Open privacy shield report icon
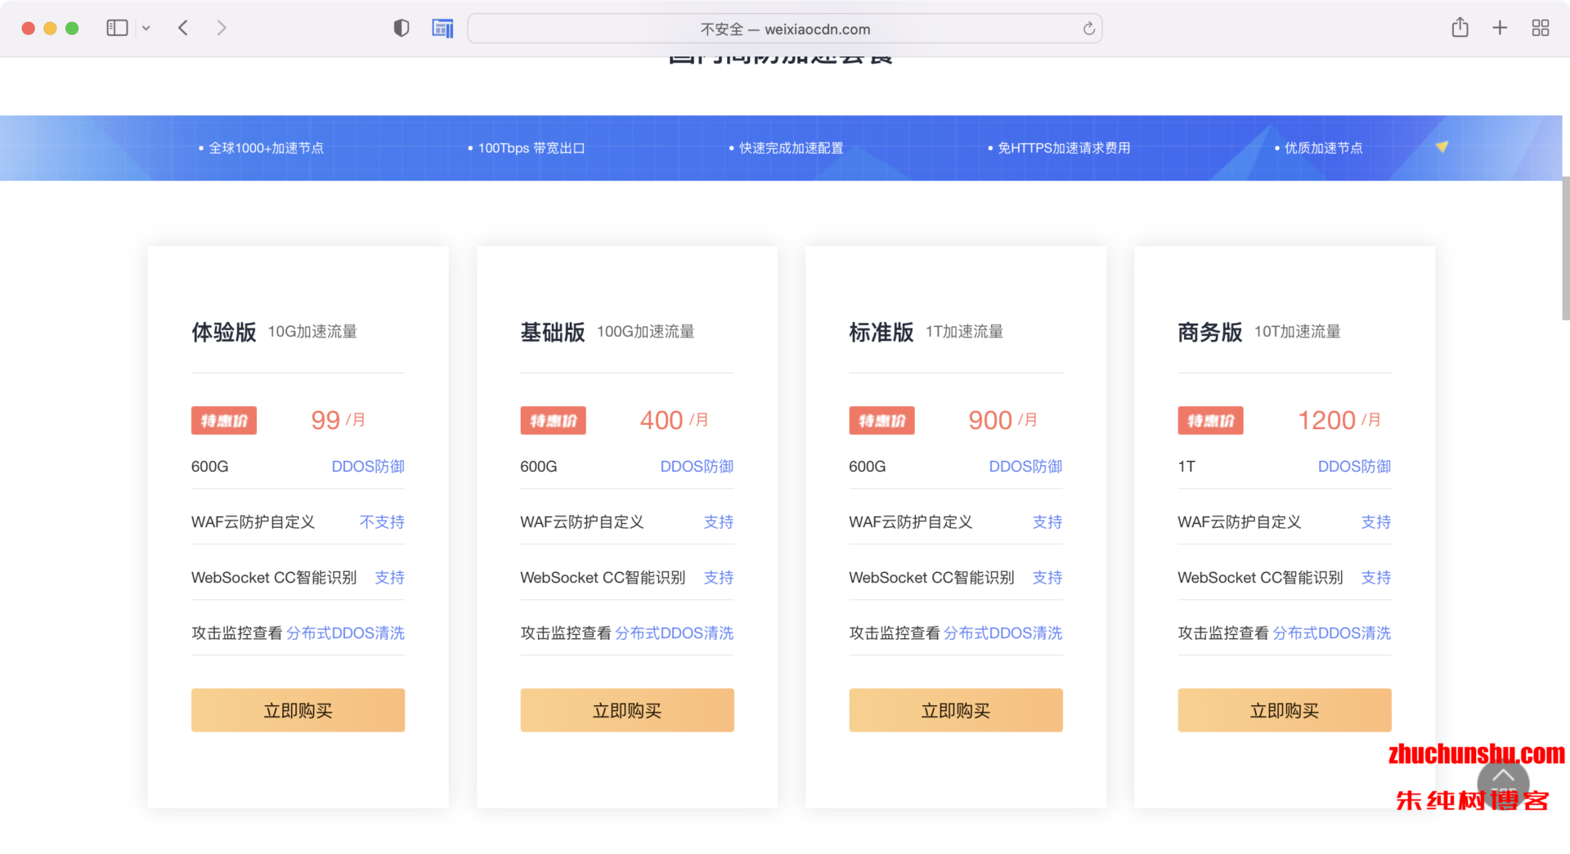The image size is (1570, 854). 401,29
